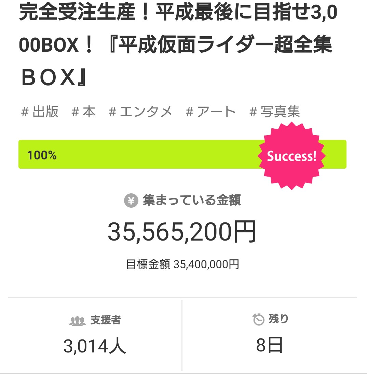The height and width of the screenshot is (374, 367).
Task: Open the #エンタメ tag
Action: pos(140,112)
